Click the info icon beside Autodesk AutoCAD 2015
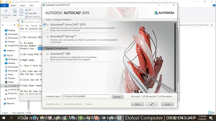Image resolution: width=216 pixels, height=121 pixels. click(x=45, y=24)
